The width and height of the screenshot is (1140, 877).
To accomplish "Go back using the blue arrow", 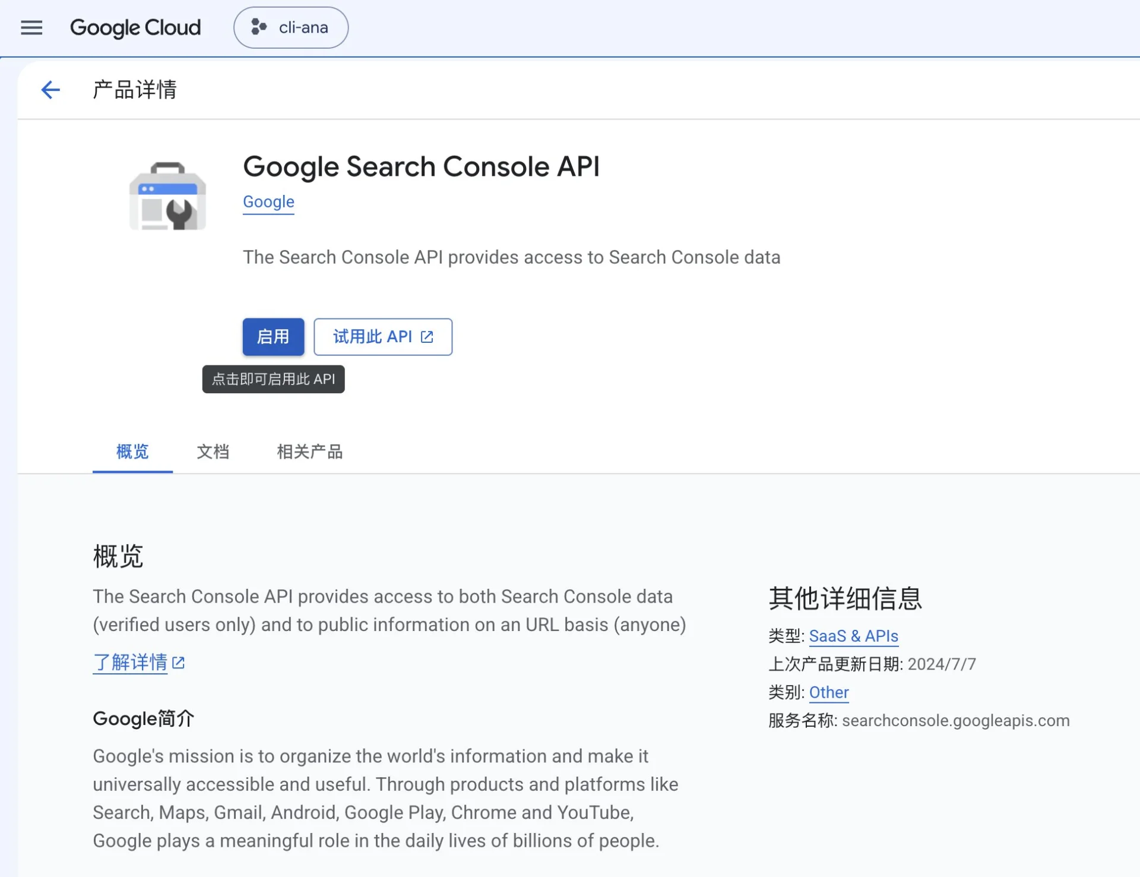I will [50, 90].
